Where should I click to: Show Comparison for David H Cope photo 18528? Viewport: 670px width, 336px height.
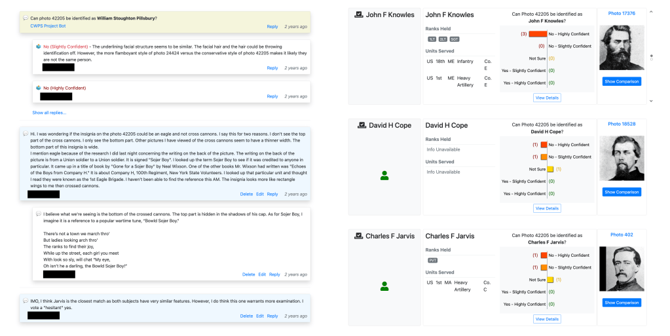622,192
